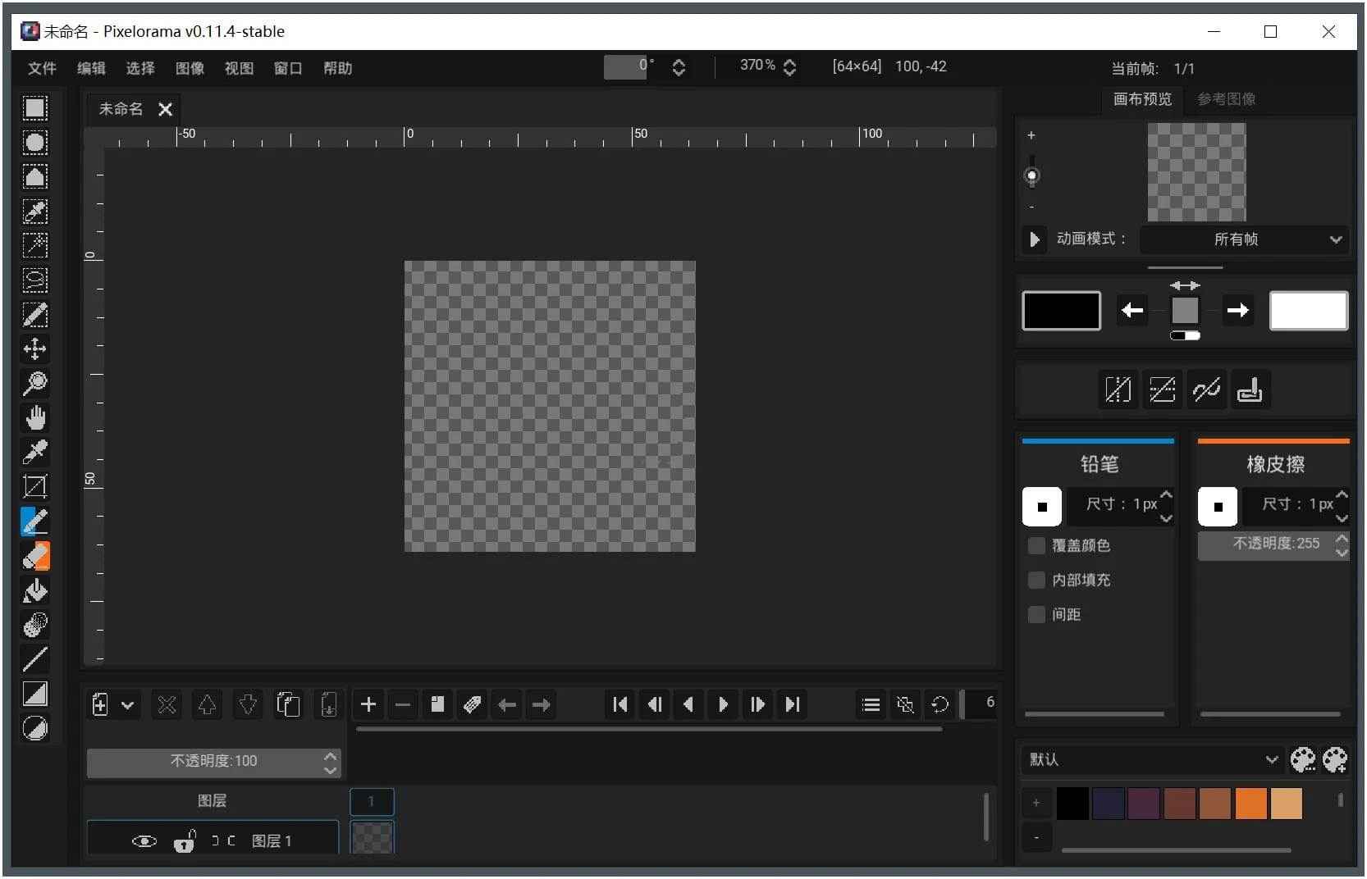1367x879 pixels.
Task: Click the clone frame icon in the timeline
Action: click(437, 704)
